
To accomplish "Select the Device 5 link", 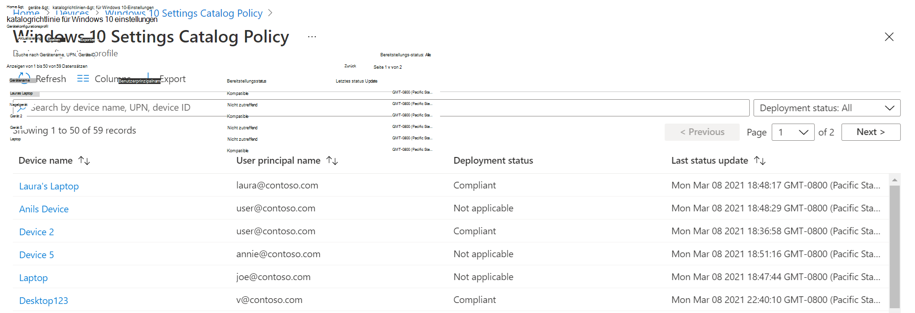I will [36, 255].
